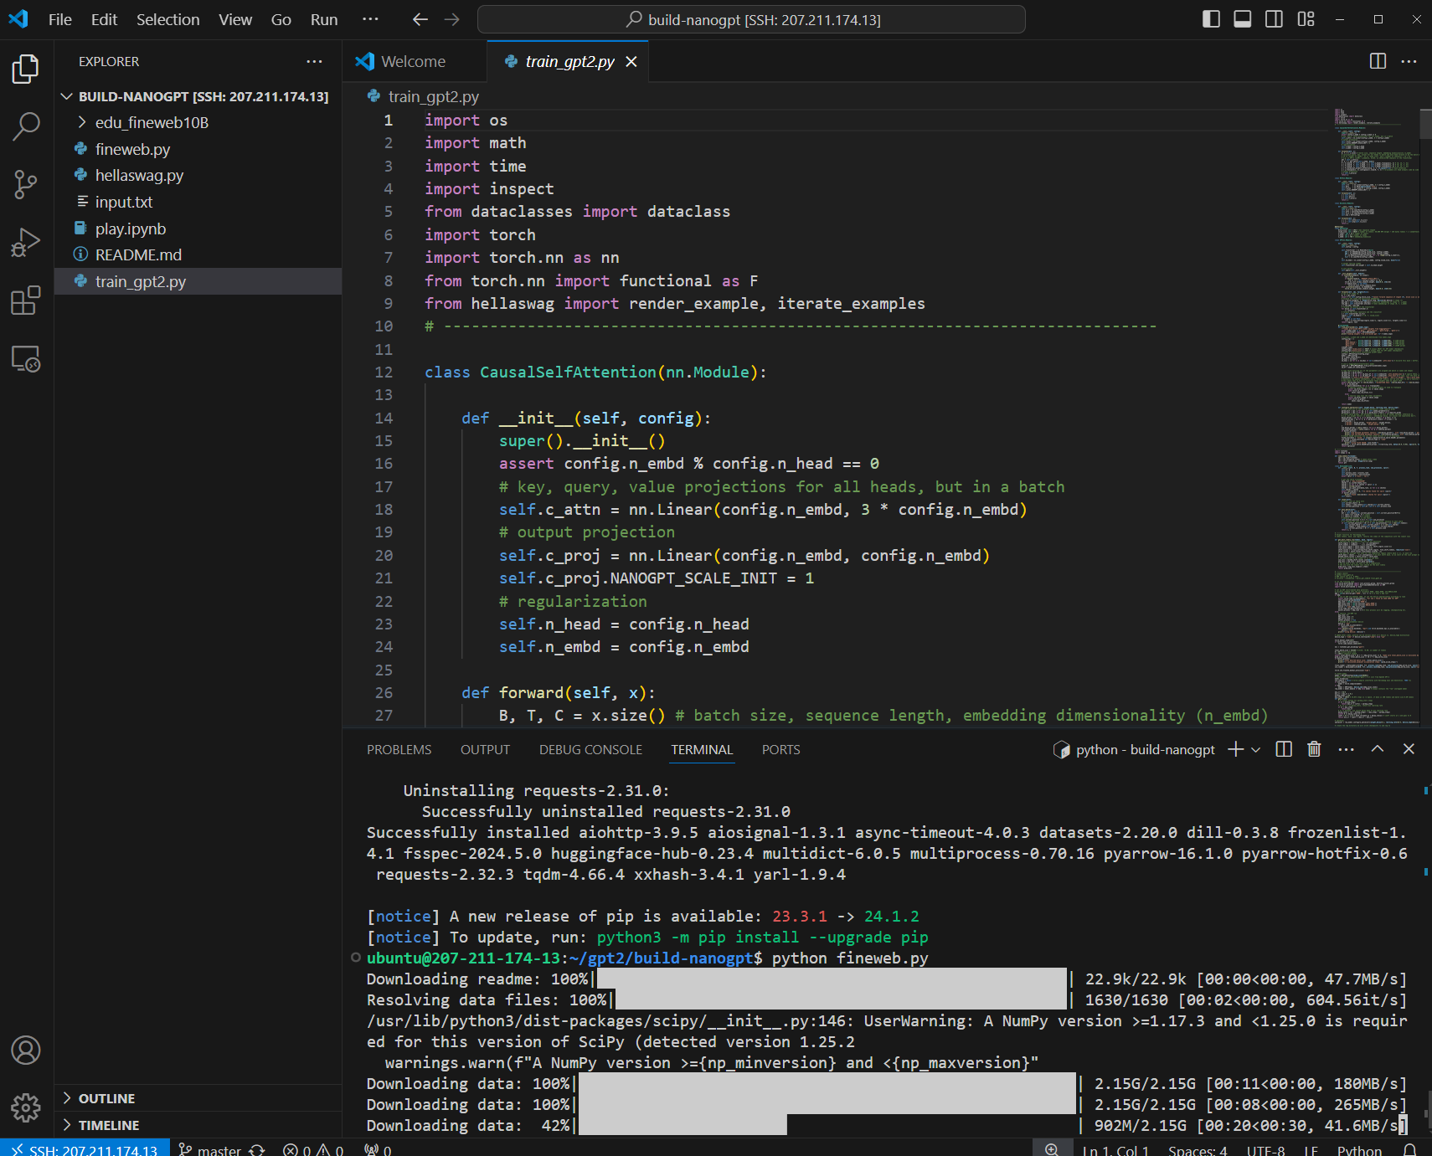1432x1156 pixels.
Task: Open the Search view in activity bar
Action: 26,126
